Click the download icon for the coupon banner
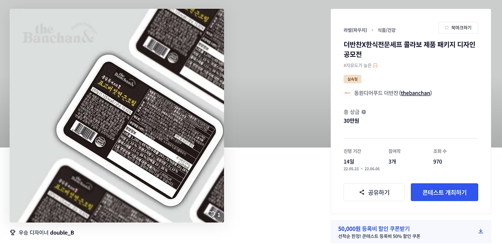Viewport: 502px width, 245px height. 481,231
